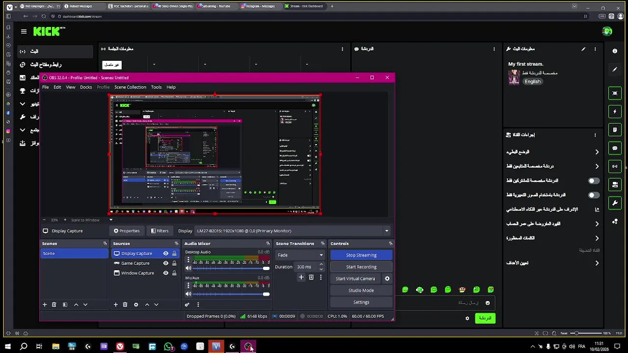
Task: Open preview scale dropdown arrow
Action: click(111, 220)
